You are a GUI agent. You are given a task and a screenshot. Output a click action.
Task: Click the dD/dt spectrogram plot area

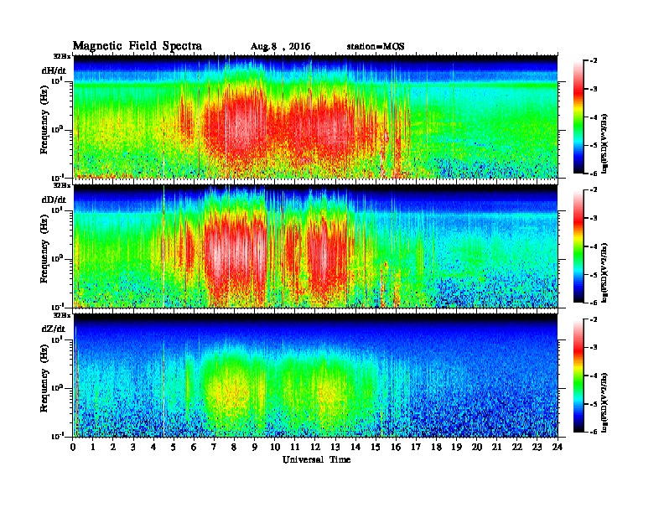point(315,246)
